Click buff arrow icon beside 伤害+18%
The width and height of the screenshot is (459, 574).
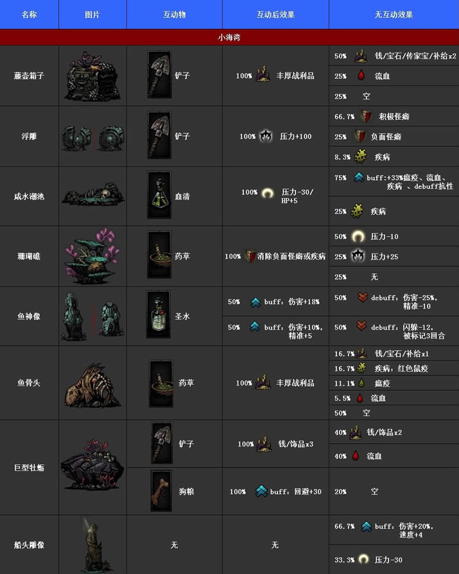pos(255,302)
